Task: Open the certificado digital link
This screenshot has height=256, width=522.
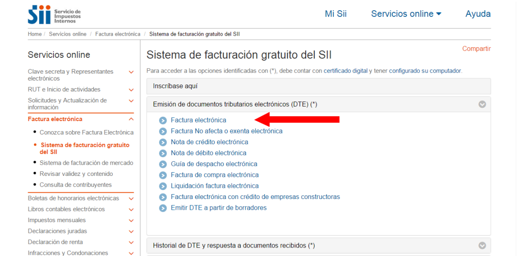Action: (345, 71)
